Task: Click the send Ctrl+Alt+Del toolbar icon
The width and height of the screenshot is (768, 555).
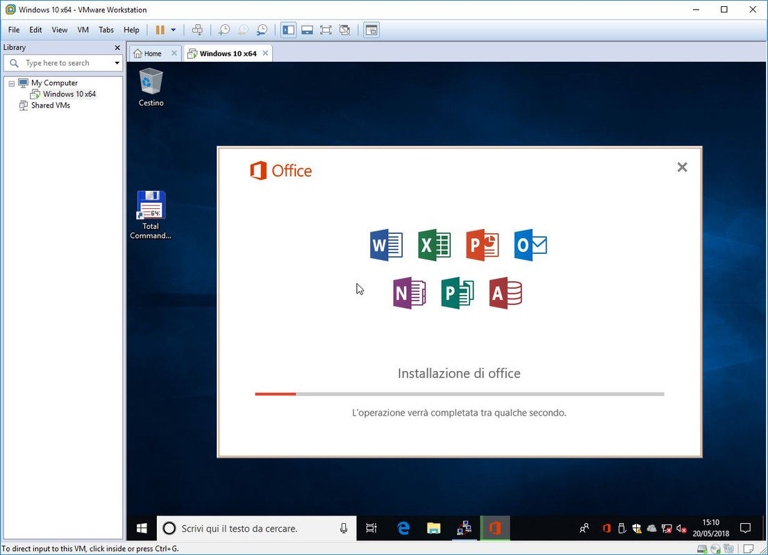Action: tap(197, 30)
